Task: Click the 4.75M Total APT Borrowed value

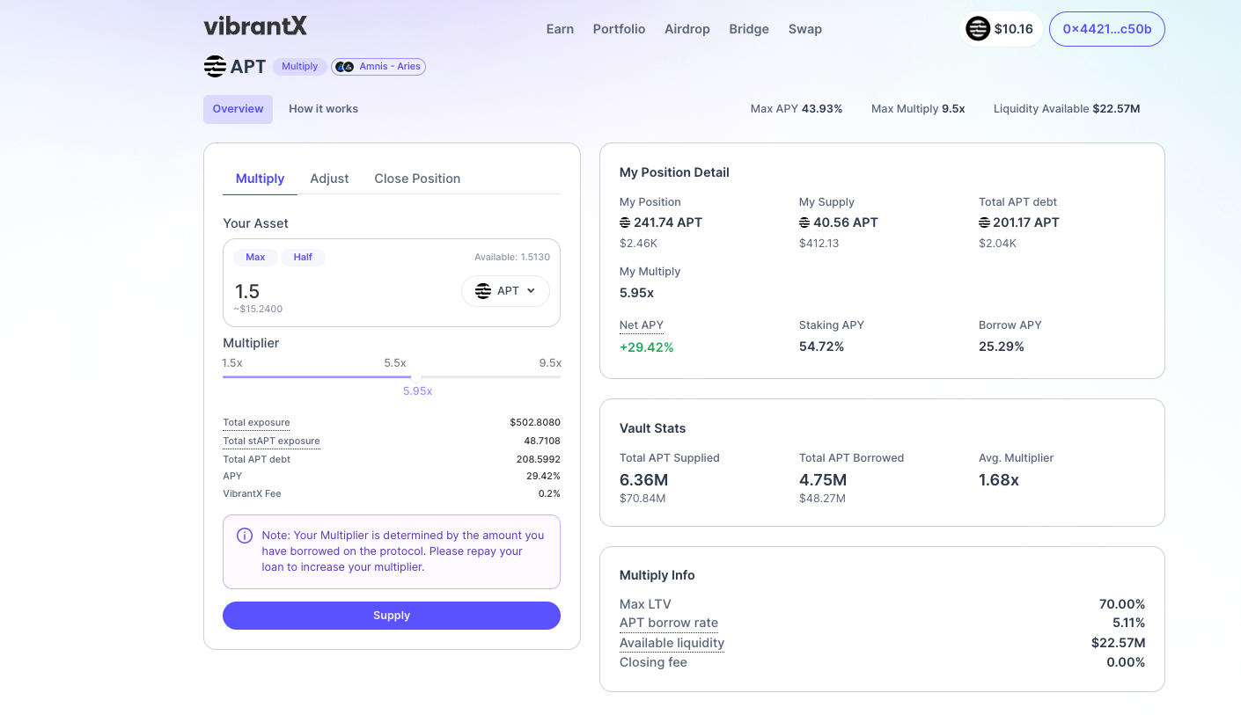Action: tap(823, 480)
